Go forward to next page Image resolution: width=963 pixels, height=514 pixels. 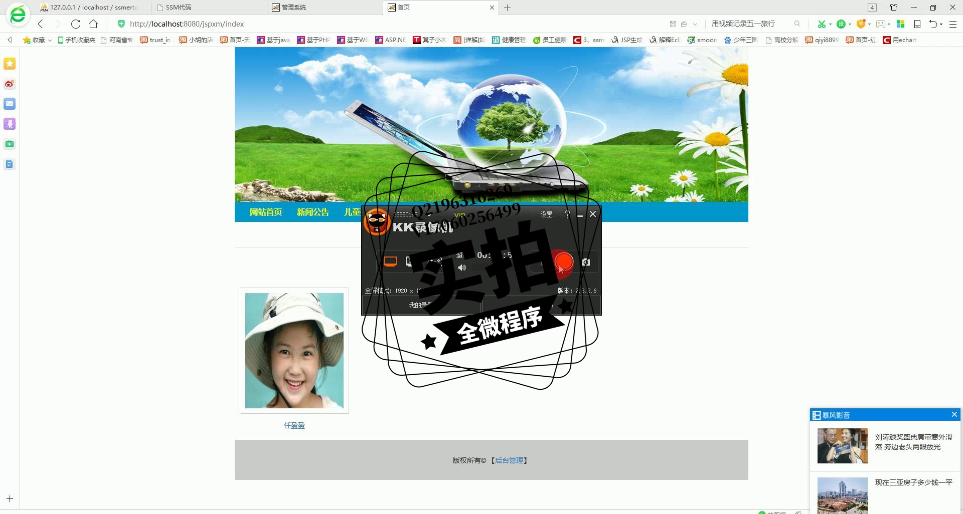[x=58, y=24]
